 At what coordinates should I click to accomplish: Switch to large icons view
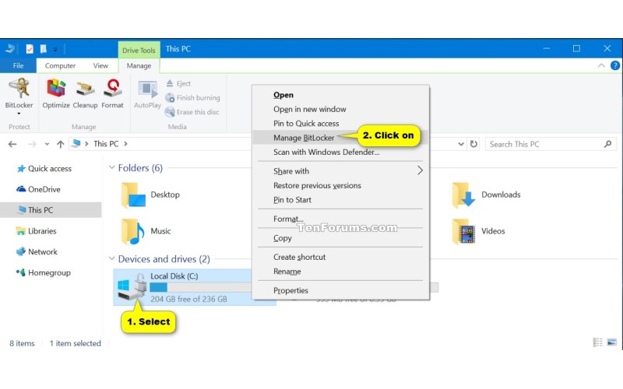coord(612,342)
